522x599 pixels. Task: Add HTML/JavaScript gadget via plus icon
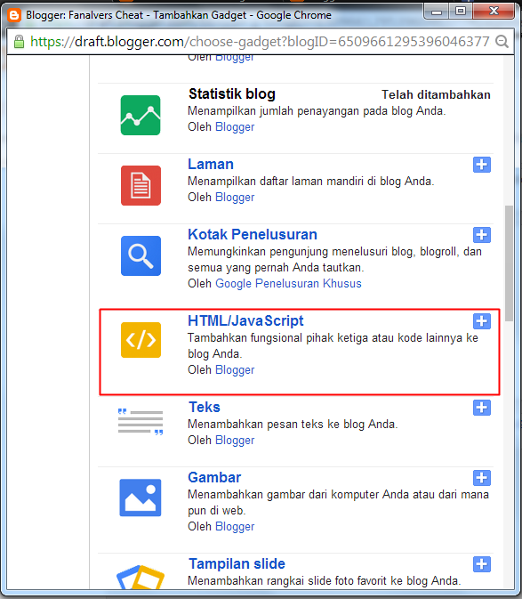coord(482,321)
